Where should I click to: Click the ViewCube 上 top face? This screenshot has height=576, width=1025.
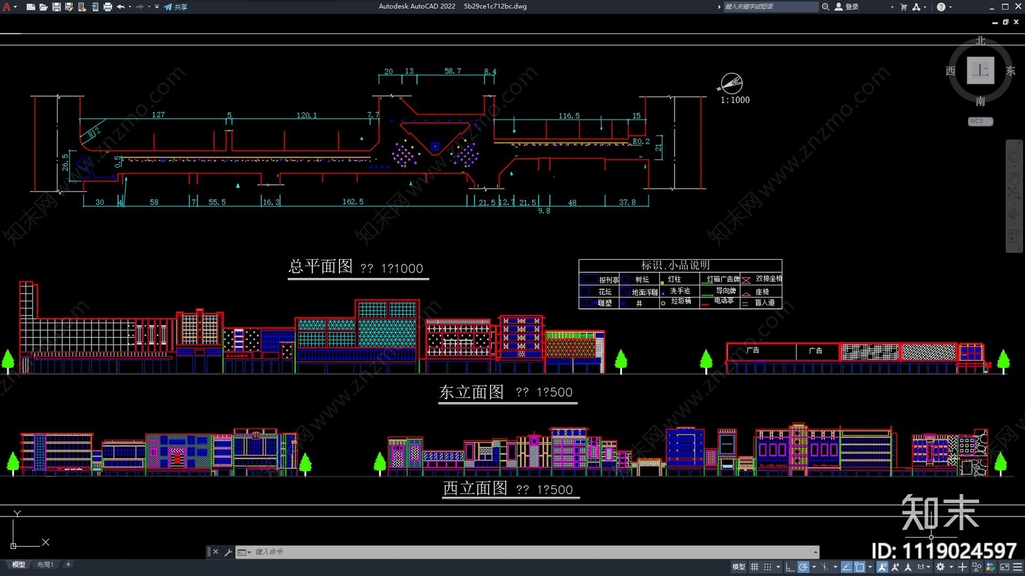pyautogui.click(x=980, y=70)
